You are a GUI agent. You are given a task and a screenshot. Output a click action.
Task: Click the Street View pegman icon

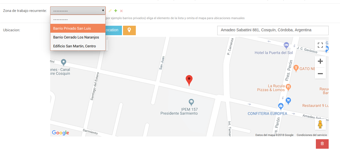click(320, 124)
